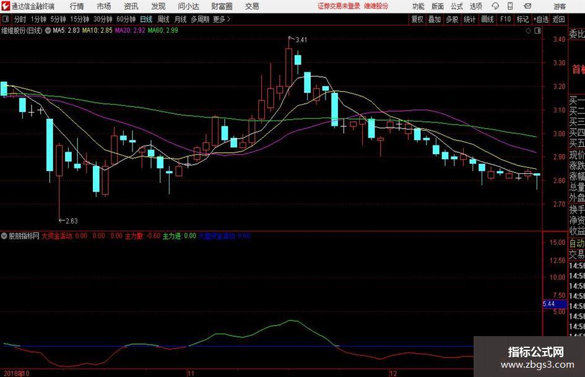The width and height of the screenshot is (585, 377).
Task: Switch to the 60分钟 period tab
Action: point(126,19)
